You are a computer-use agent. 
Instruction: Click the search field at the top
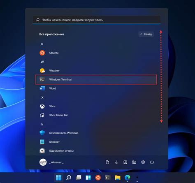pos(97,20)
